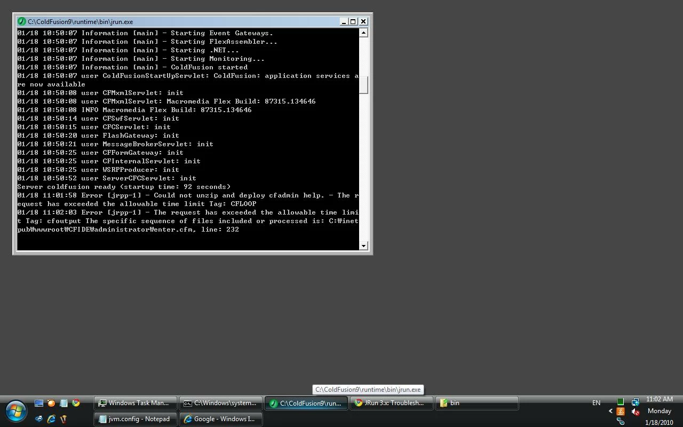This screenshot has width=683, height=427.
Task: Click the teal linked-circles tray icon
Action: click(621, 422)
